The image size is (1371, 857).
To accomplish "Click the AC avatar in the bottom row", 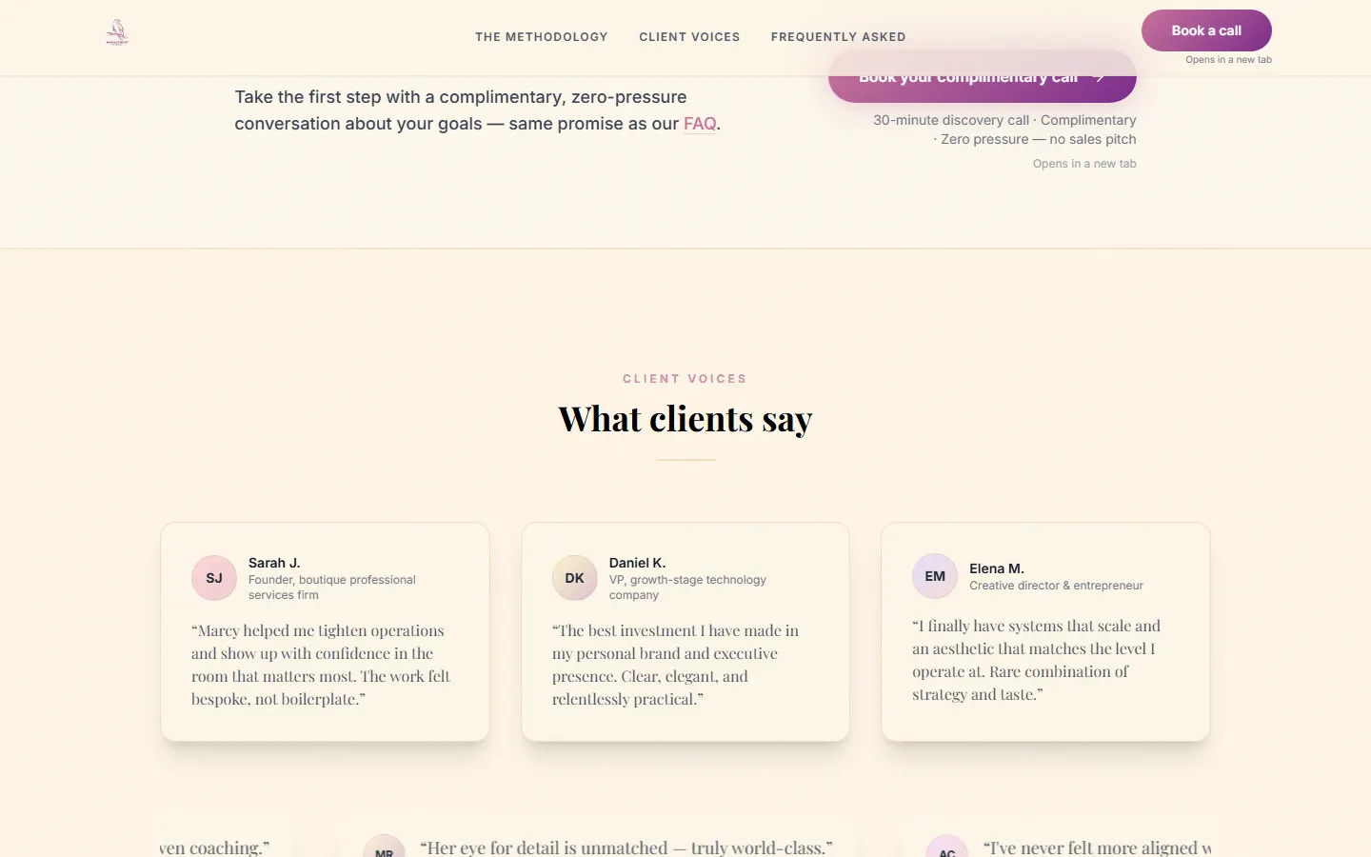I will (x=947, y=847).
